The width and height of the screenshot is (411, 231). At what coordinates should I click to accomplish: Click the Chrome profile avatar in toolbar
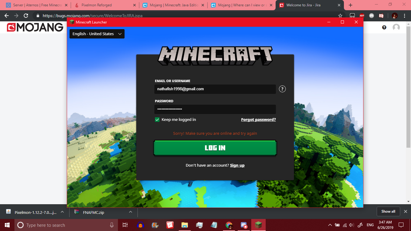click(x=395, y=16)
